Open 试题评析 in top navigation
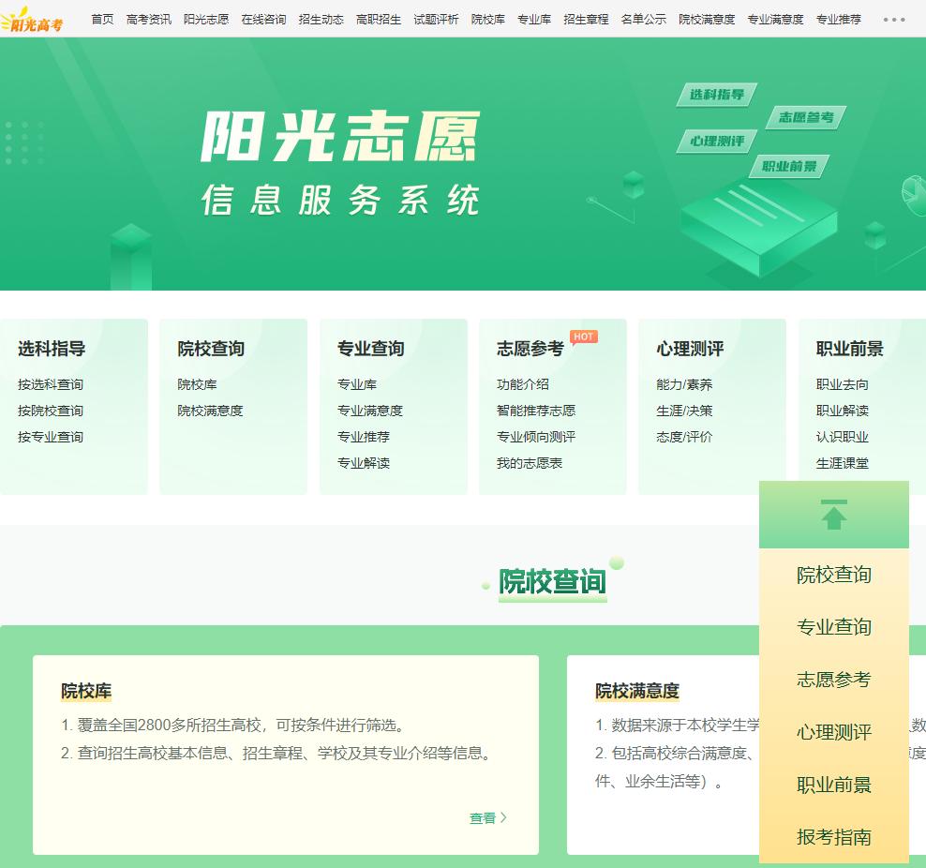 pos(436,20)
